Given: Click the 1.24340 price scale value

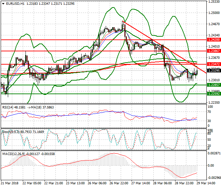Looking at the screenshot, I should coord(214,35).
